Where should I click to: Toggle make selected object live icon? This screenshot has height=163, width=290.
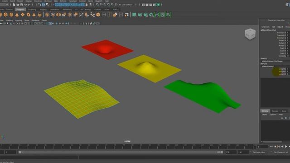coord(116,5)
